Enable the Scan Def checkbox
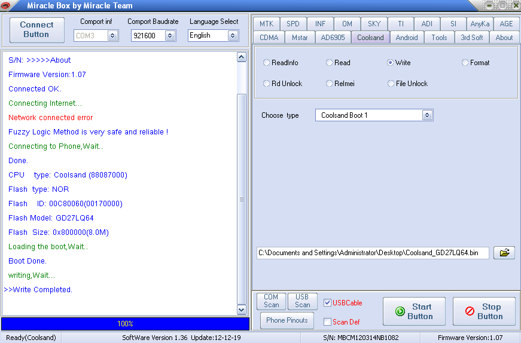 (x=327, y=321)
